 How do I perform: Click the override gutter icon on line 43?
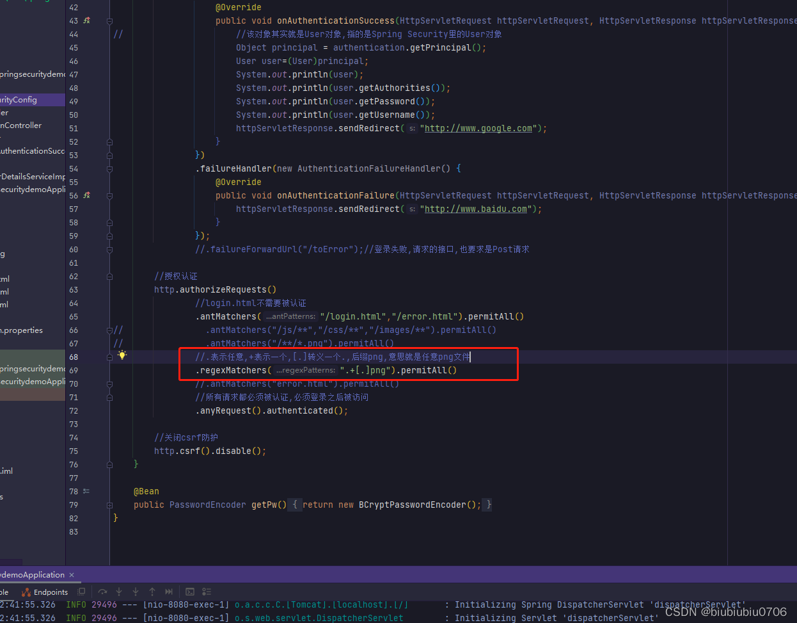pyautogui.click(x=87, y=20)
